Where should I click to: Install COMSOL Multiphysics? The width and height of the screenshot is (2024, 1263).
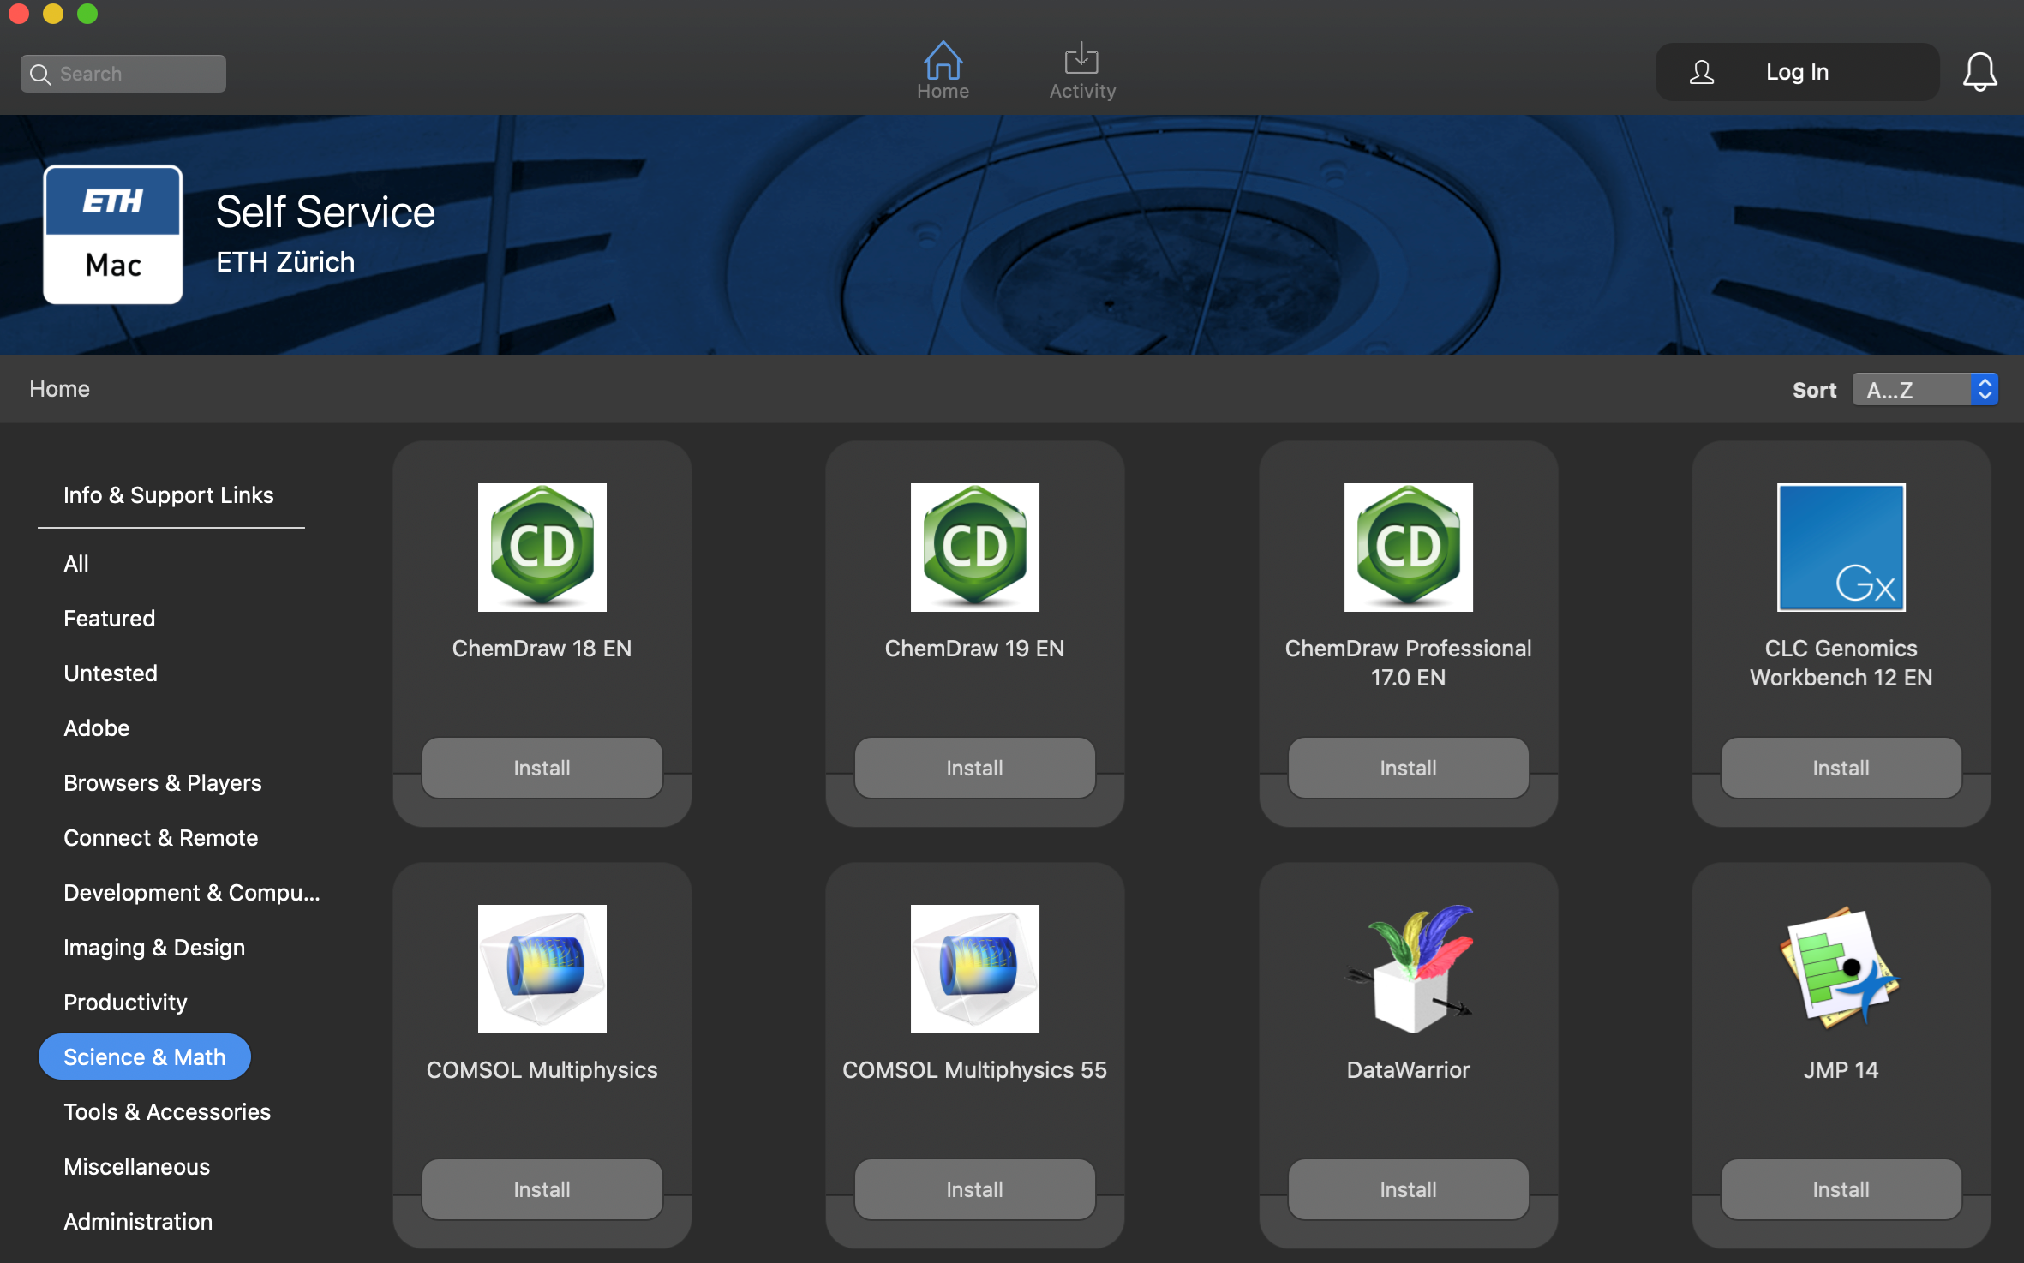coord(542,1190)
